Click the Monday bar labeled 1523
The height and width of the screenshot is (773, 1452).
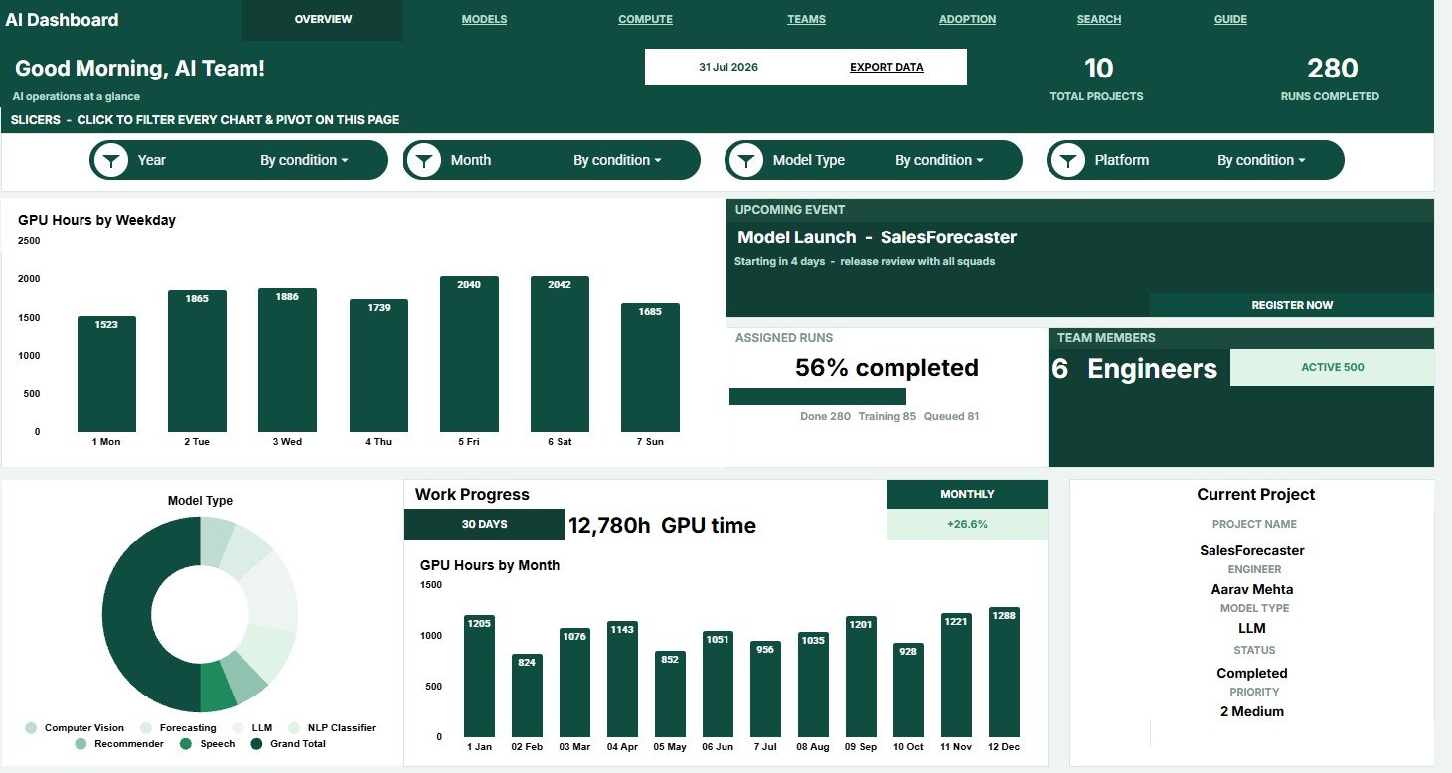tap(106, 375)
